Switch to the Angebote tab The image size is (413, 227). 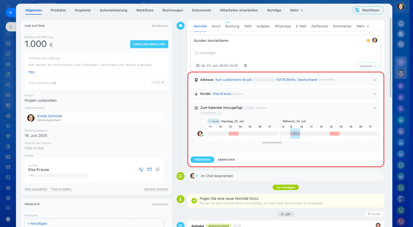tap(83, 10)
